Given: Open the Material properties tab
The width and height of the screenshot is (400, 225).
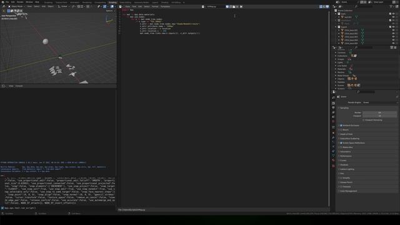Looking at the screenshot, I should click(333, 160).
